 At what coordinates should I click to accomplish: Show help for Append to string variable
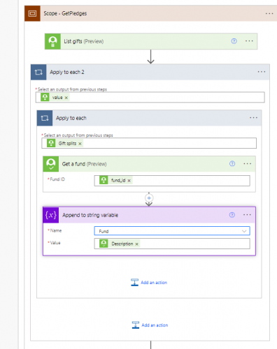pos(232,215)
